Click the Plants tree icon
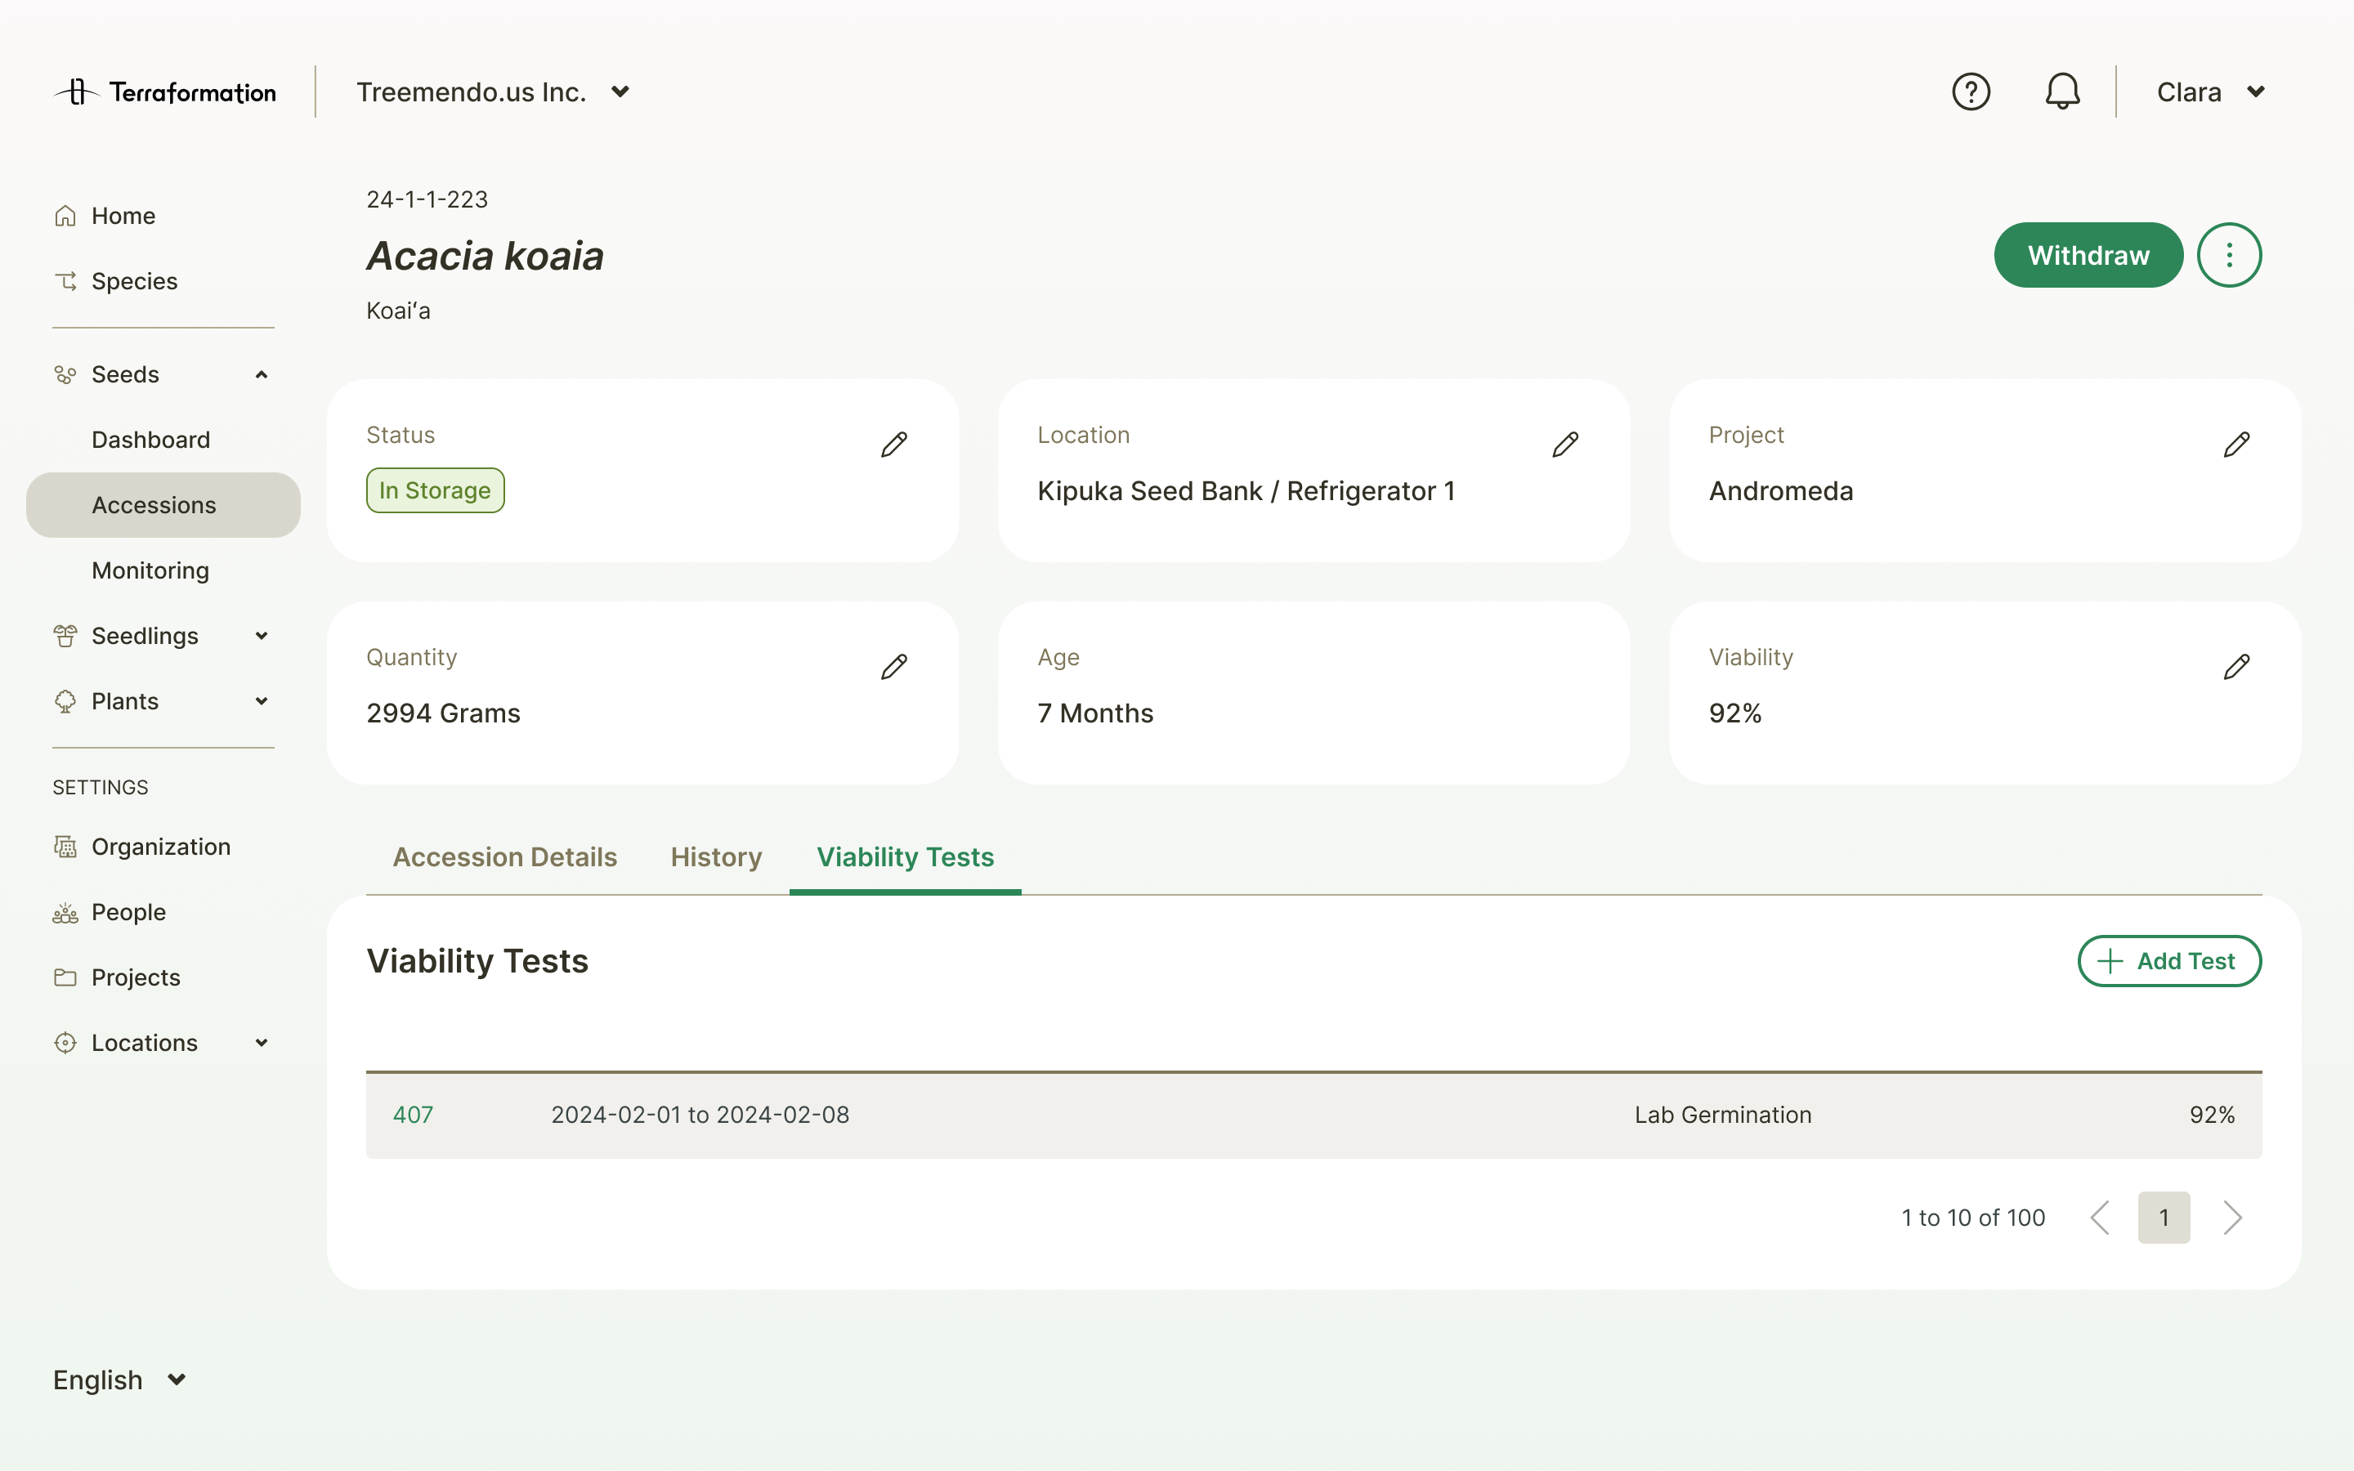Image resolution: width=2354 pixels, height=1471 pixels. point(65,700)
